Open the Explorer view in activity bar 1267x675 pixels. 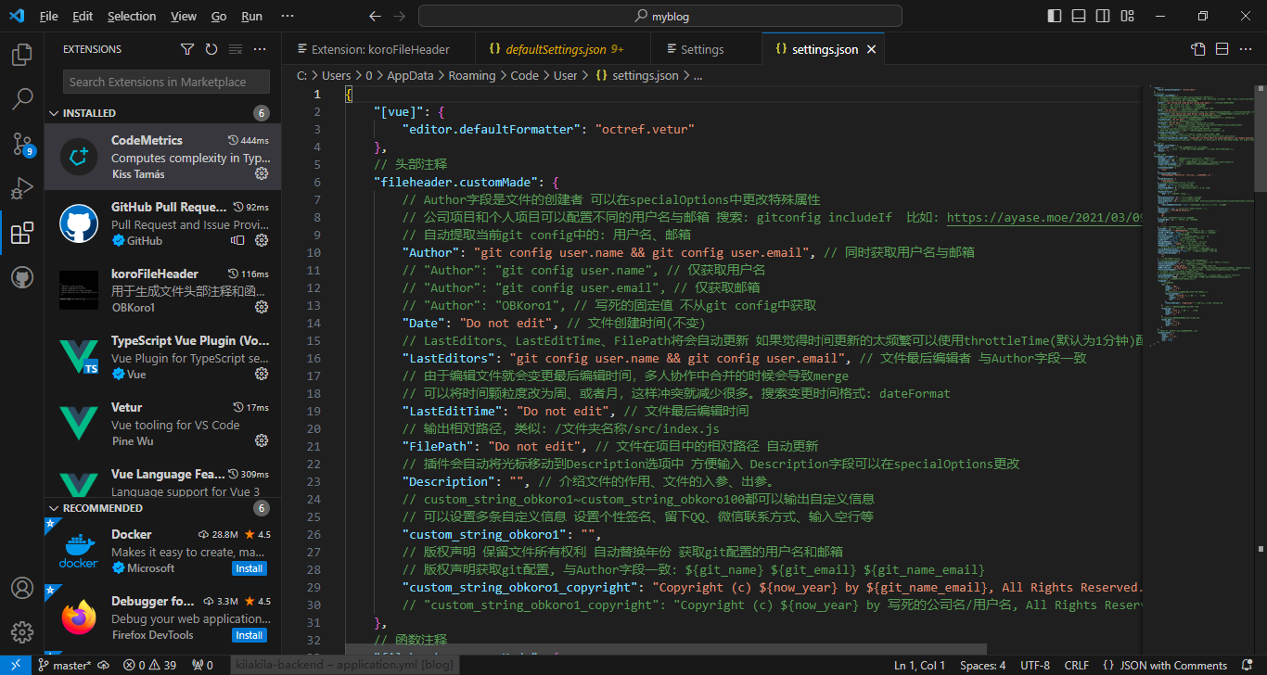(21, 55)
